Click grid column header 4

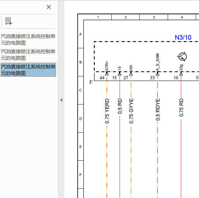pos(182,17)
